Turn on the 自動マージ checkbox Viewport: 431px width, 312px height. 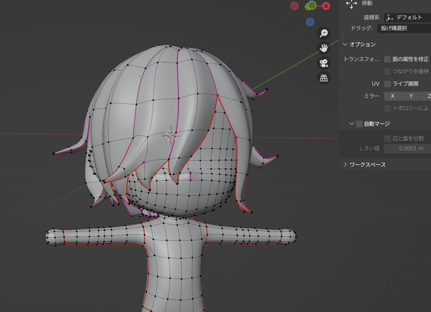(x=359, y=124)
